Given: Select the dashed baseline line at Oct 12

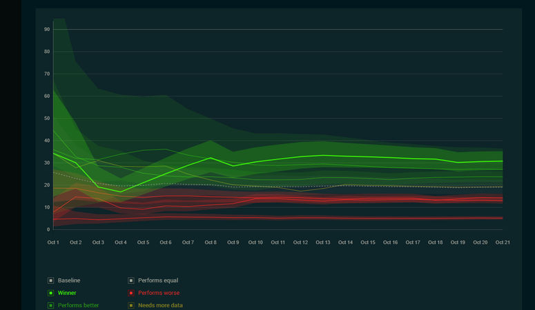Looking at the screenshot, I should 300,187.
